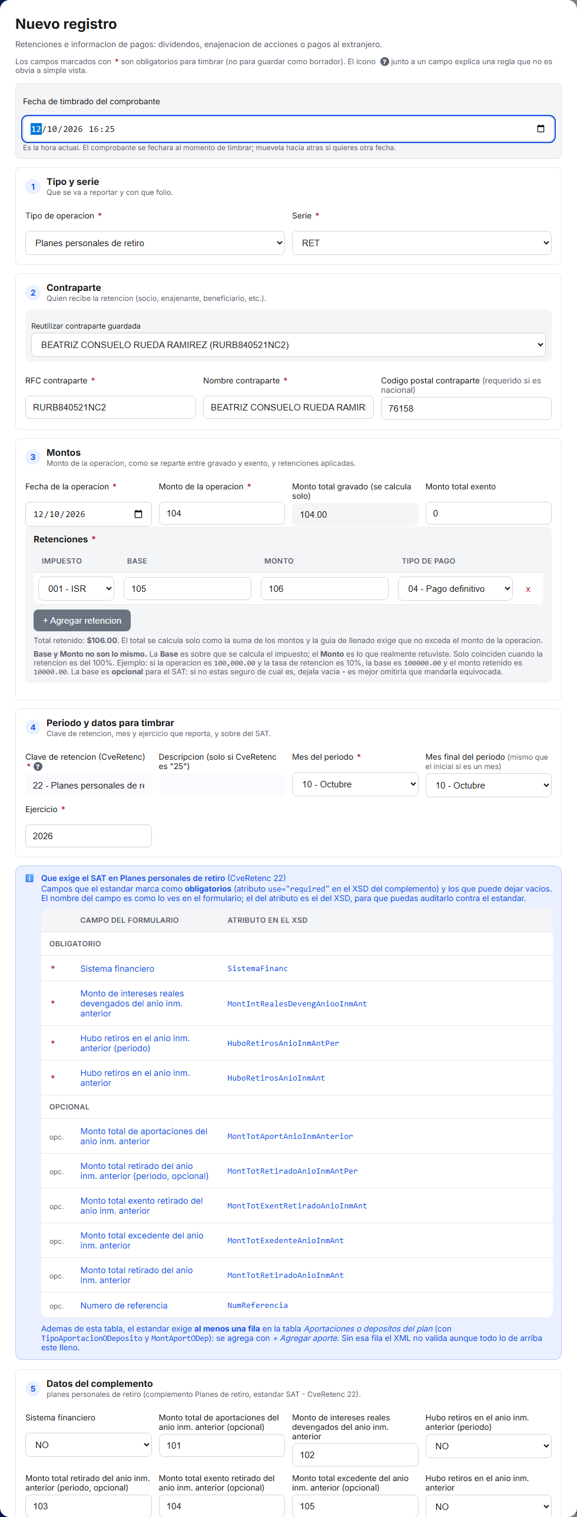
Task: Click Codigo postal contraparte field 76158
Action: [466, 408]
